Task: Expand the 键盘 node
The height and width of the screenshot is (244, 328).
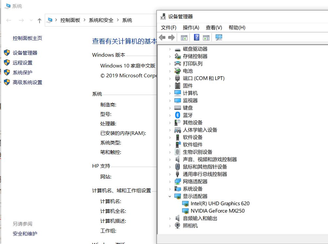Action: click(x=170, y=108)
